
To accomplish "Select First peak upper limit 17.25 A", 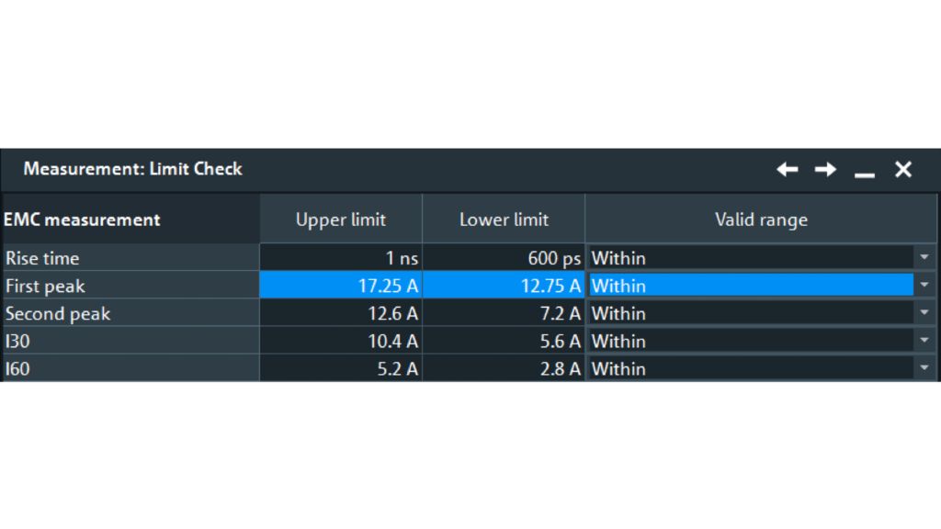I will tap(341, 286).
